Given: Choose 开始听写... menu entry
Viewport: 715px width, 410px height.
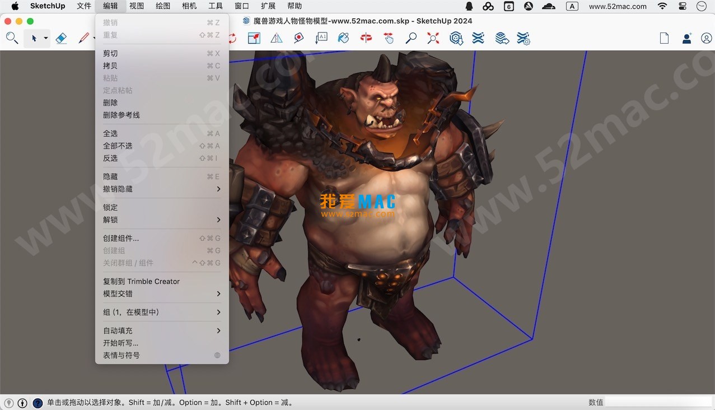Looking at the screenshot, I should click(x=162, y=343).
